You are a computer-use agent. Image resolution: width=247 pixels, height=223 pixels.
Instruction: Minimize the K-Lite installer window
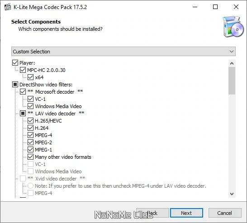pyautogui.click(x=195, y=7)
